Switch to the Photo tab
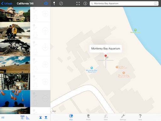The height and width of the screenshot is (121, 161). click(x=88, y=117)
